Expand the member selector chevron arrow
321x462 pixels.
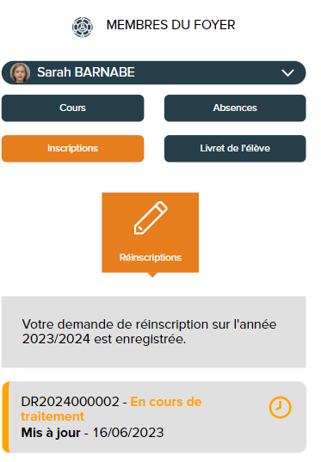pos(287,73)
